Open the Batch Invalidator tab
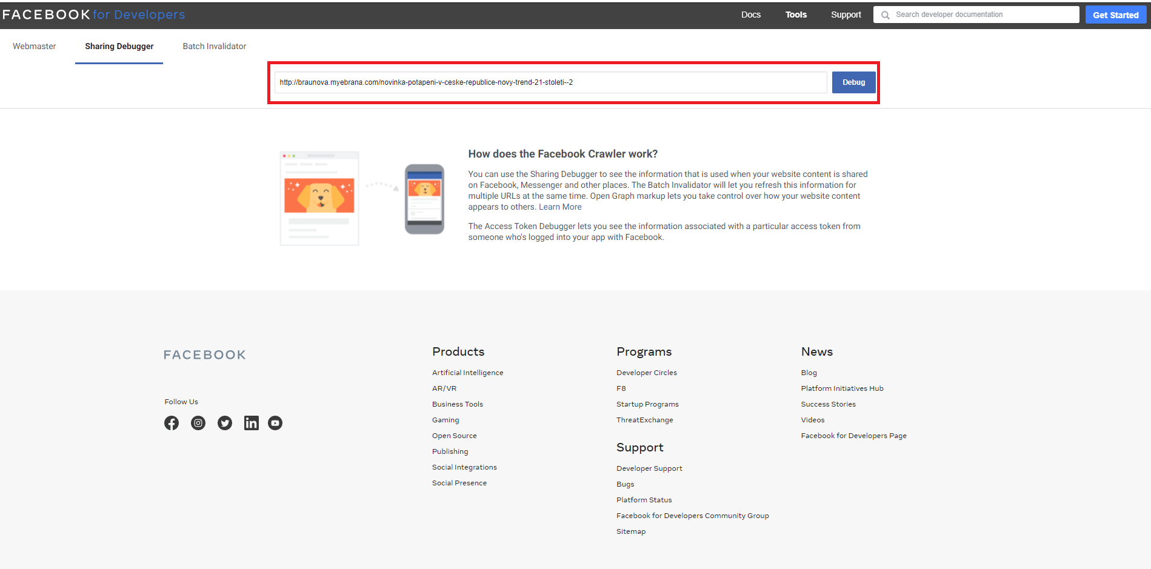 click(215, 46)
